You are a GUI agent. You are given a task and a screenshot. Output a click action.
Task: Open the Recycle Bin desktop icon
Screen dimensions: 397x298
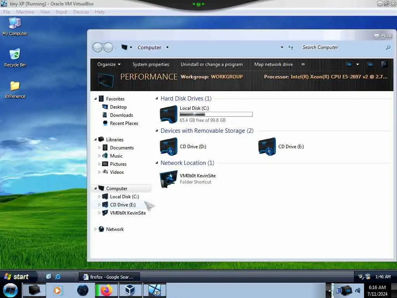[15, 58]
